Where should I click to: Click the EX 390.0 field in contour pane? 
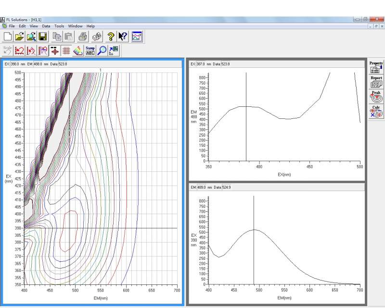pyautogui.click(x=15, y=64)
